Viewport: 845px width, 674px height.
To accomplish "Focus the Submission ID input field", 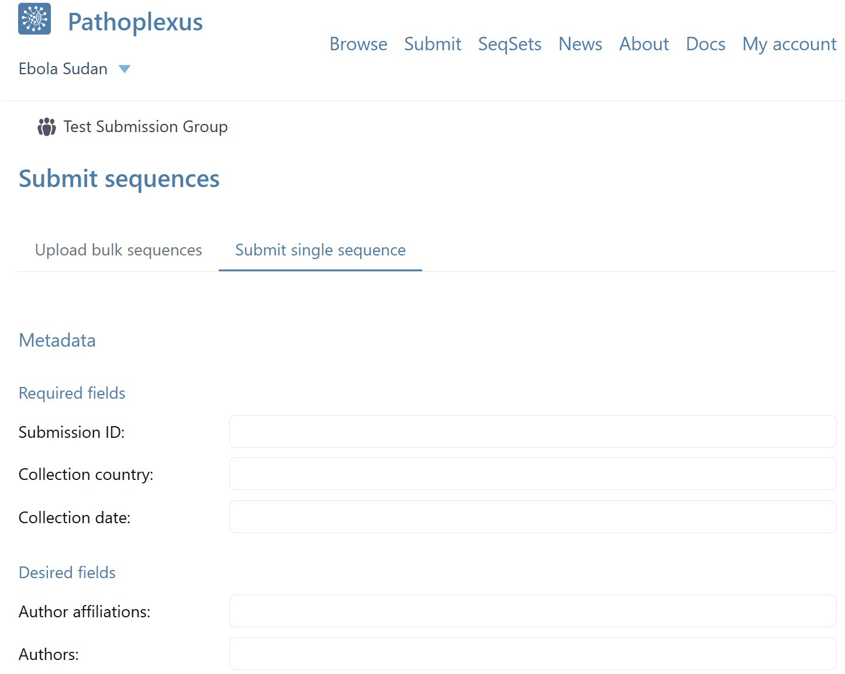I will pos(532,431).
